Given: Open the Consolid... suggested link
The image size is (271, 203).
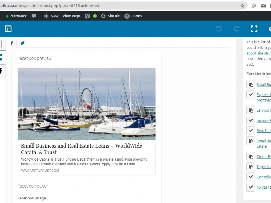Looking at the screenshot, I should (x=264, y=177).
